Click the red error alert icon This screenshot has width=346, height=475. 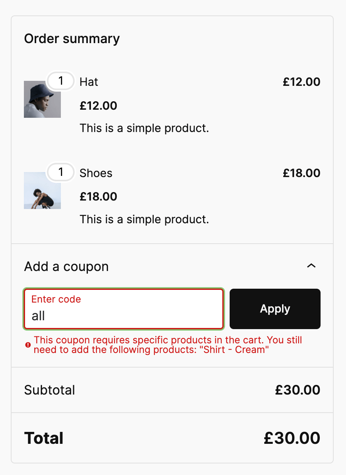pos(27,345)
